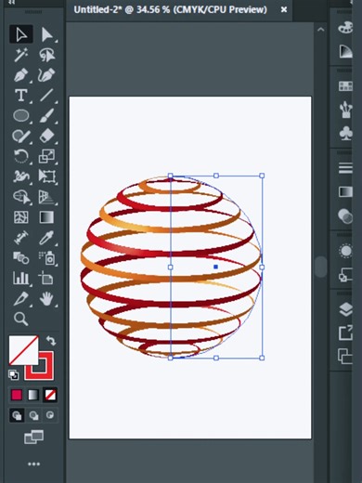Click the vertical scrollbar thumb
The width and height of the screenshot is (362, 483).
click(321, 267)
